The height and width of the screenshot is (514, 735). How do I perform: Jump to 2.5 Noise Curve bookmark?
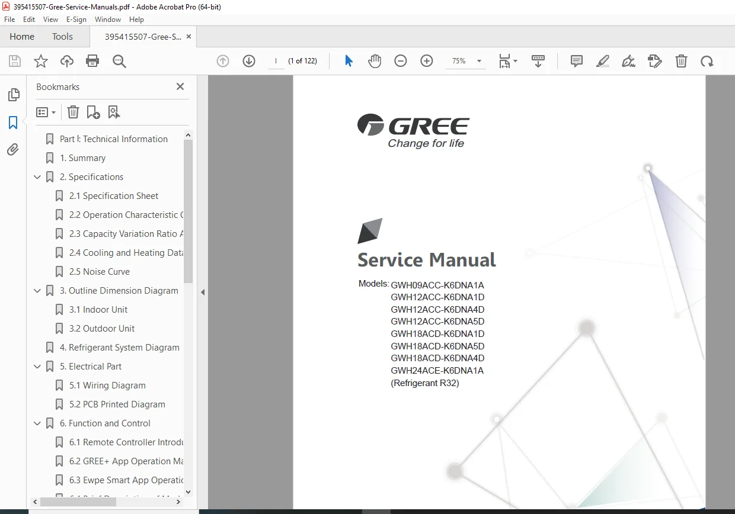[x=99, y=272]
